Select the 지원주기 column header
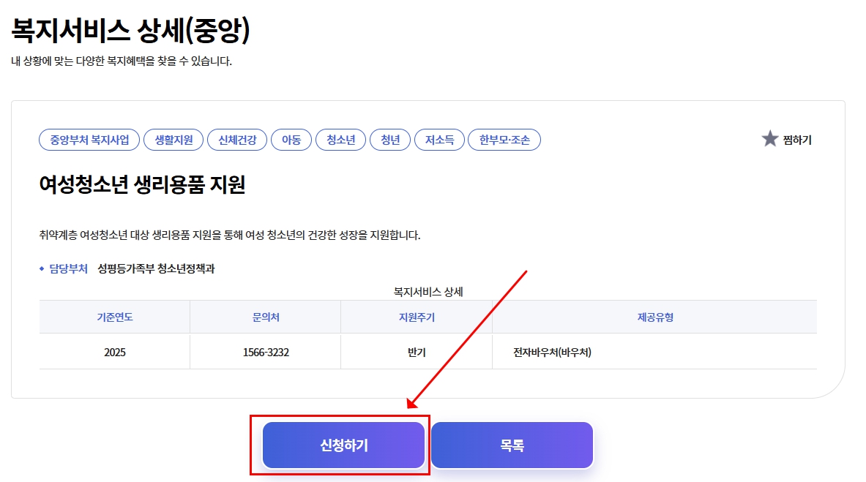This screenshot has height=482, width=866. click(x=417, y=316)
